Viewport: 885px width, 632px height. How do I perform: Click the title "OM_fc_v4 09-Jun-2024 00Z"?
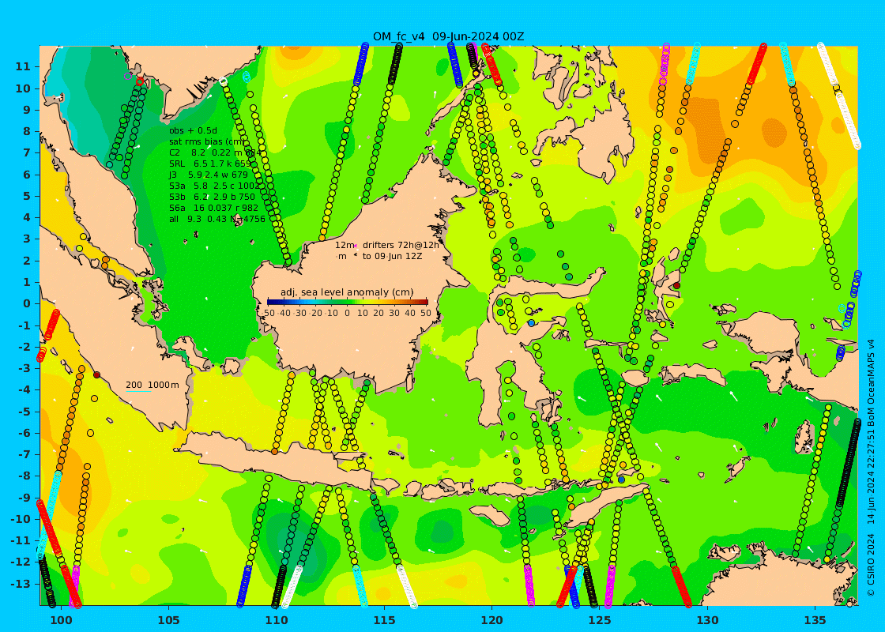point(448,36)
